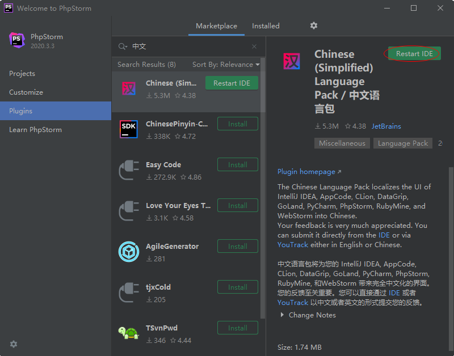Click Language Pack tag
This screenshot has width=454, height=356.
click(x=403, y=143)
